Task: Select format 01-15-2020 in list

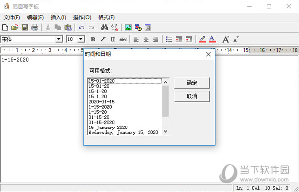Action: pos(125,122)
